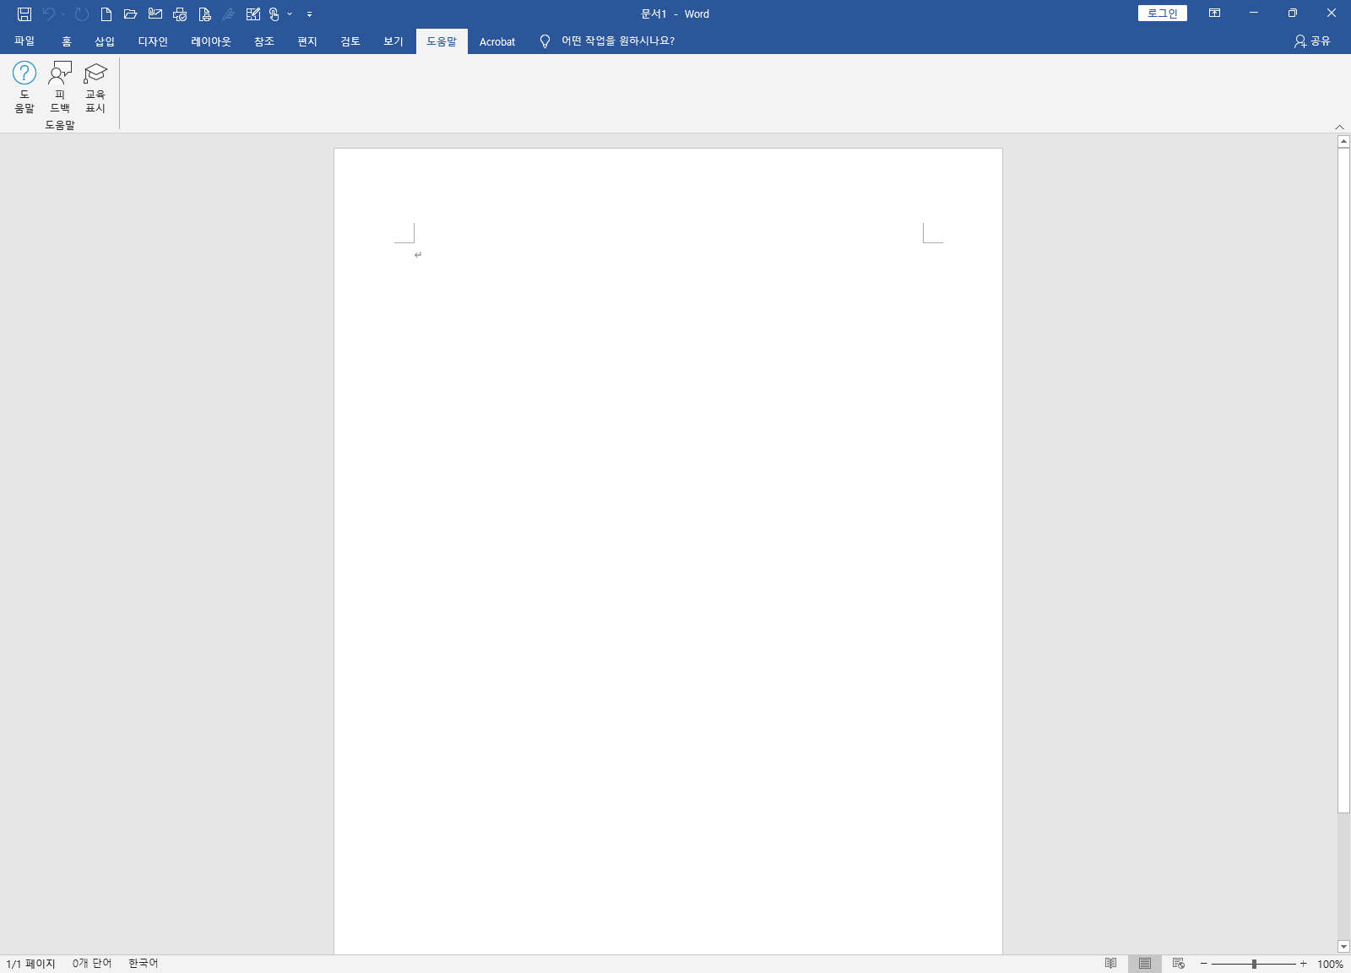Screen dimensions: 1351x973
Task: Open the Acrobat tab
Action: point(497,41)
